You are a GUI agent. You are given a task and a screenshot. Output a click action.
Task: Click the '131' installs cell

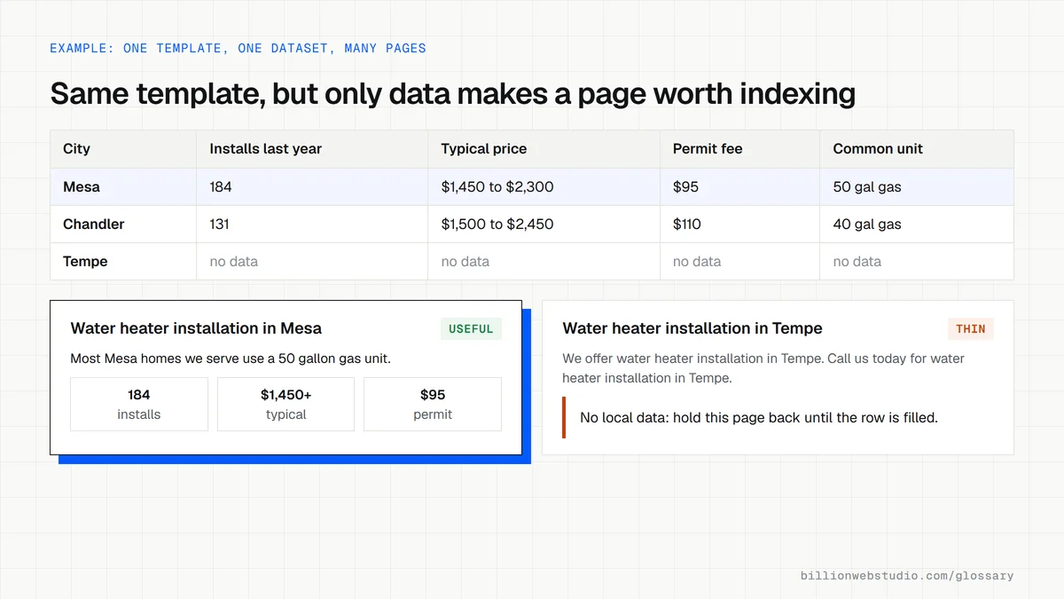pyautogui.click(x=312, y=225)
